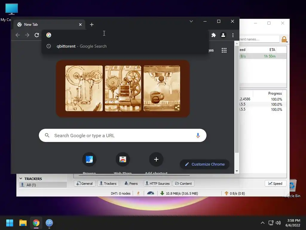
Task: Click upload speed 0 B/s status
Action: click(235, 193)
